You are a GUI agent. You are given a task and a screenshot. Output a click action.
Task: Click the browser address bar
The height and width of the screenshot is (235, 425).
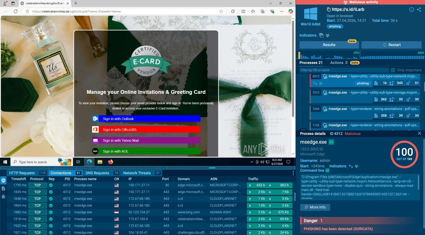point(124,11)
